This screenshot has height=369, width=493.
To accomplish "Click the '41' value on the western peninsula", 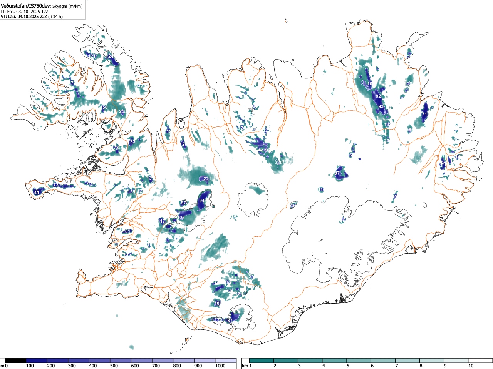I will tap(37, 193).
